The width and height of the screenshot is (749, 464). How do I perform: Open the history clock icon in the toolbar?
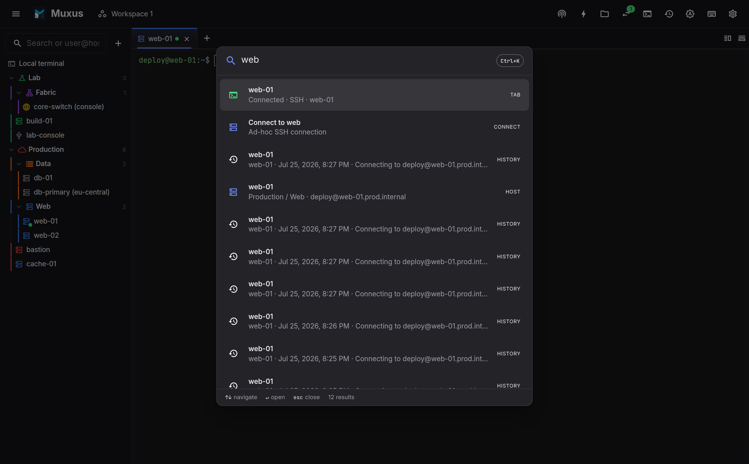669,14
